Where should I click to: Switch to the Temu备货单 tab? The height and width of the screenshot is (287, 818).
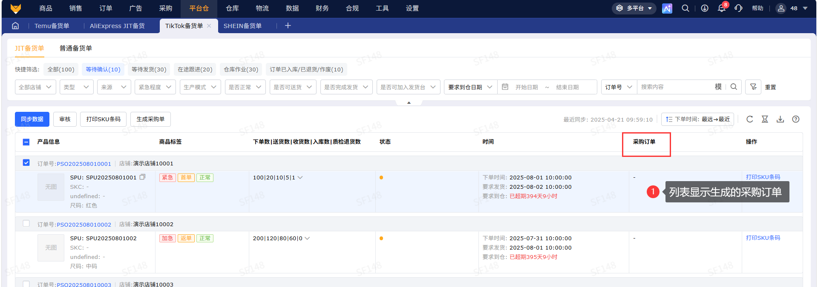point(52,26)
